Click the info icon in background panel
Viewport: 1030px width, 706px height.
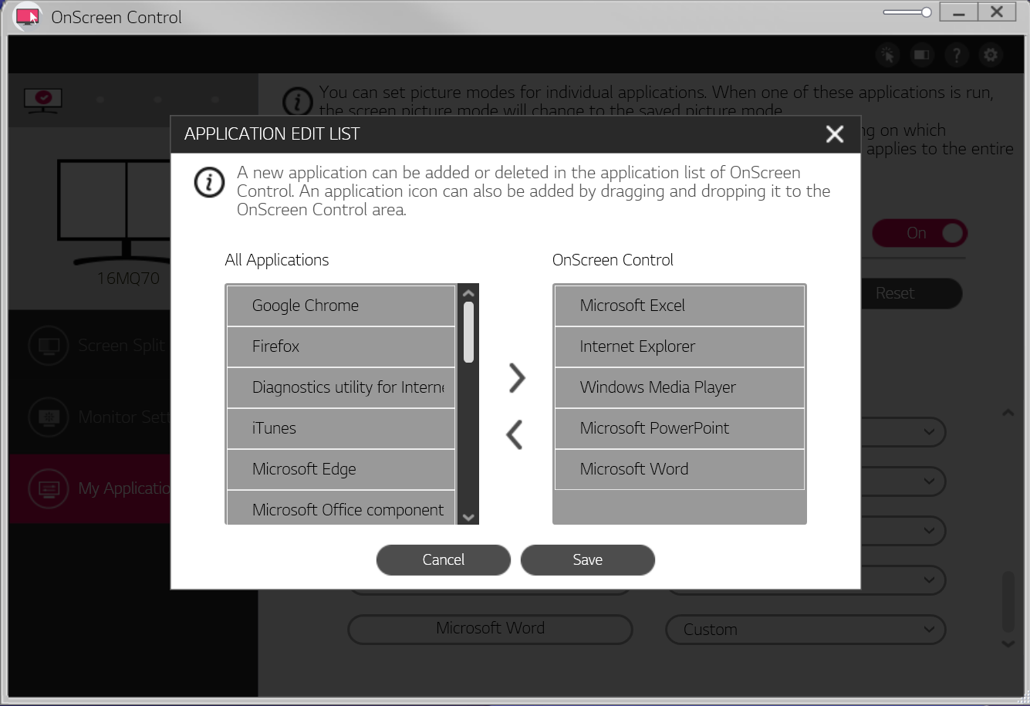pos(297,101)
